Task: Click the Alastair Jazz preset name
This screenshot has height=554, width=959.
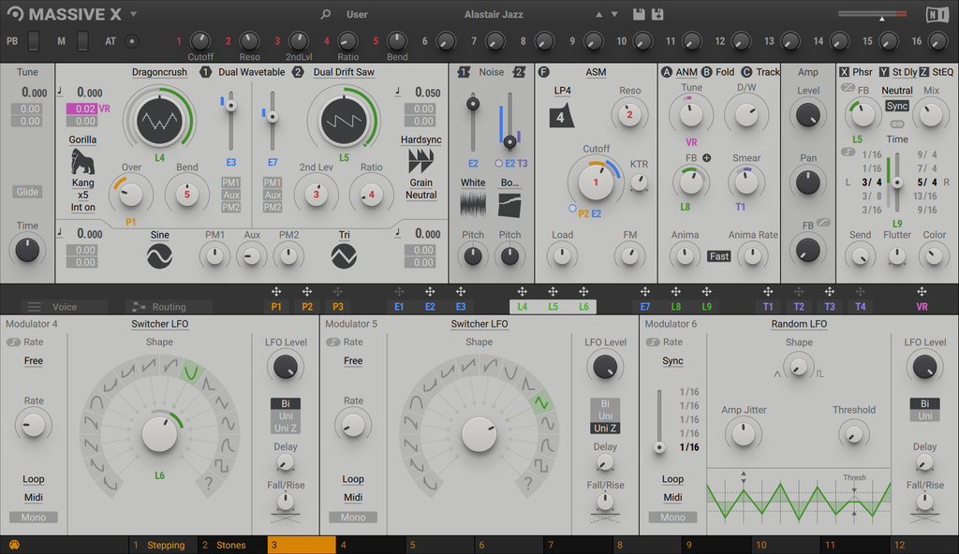Action: [x=494, y=14]
